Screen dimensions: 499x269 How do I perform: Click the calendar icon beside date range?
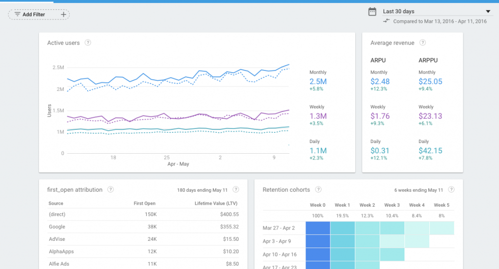[x=372, y=12]
